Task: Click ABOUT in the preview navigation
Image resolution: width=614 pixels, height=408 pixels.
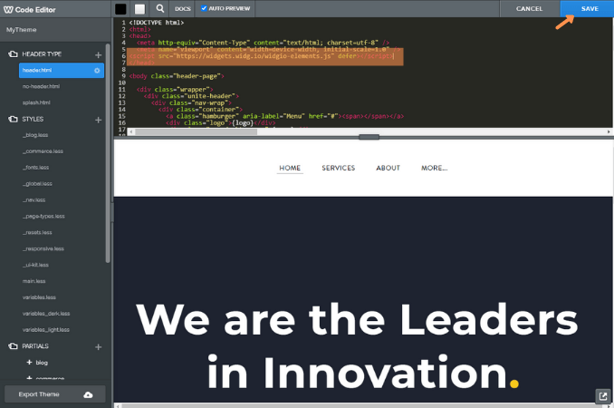Action: pyautogui.click(x=389, y=168)
